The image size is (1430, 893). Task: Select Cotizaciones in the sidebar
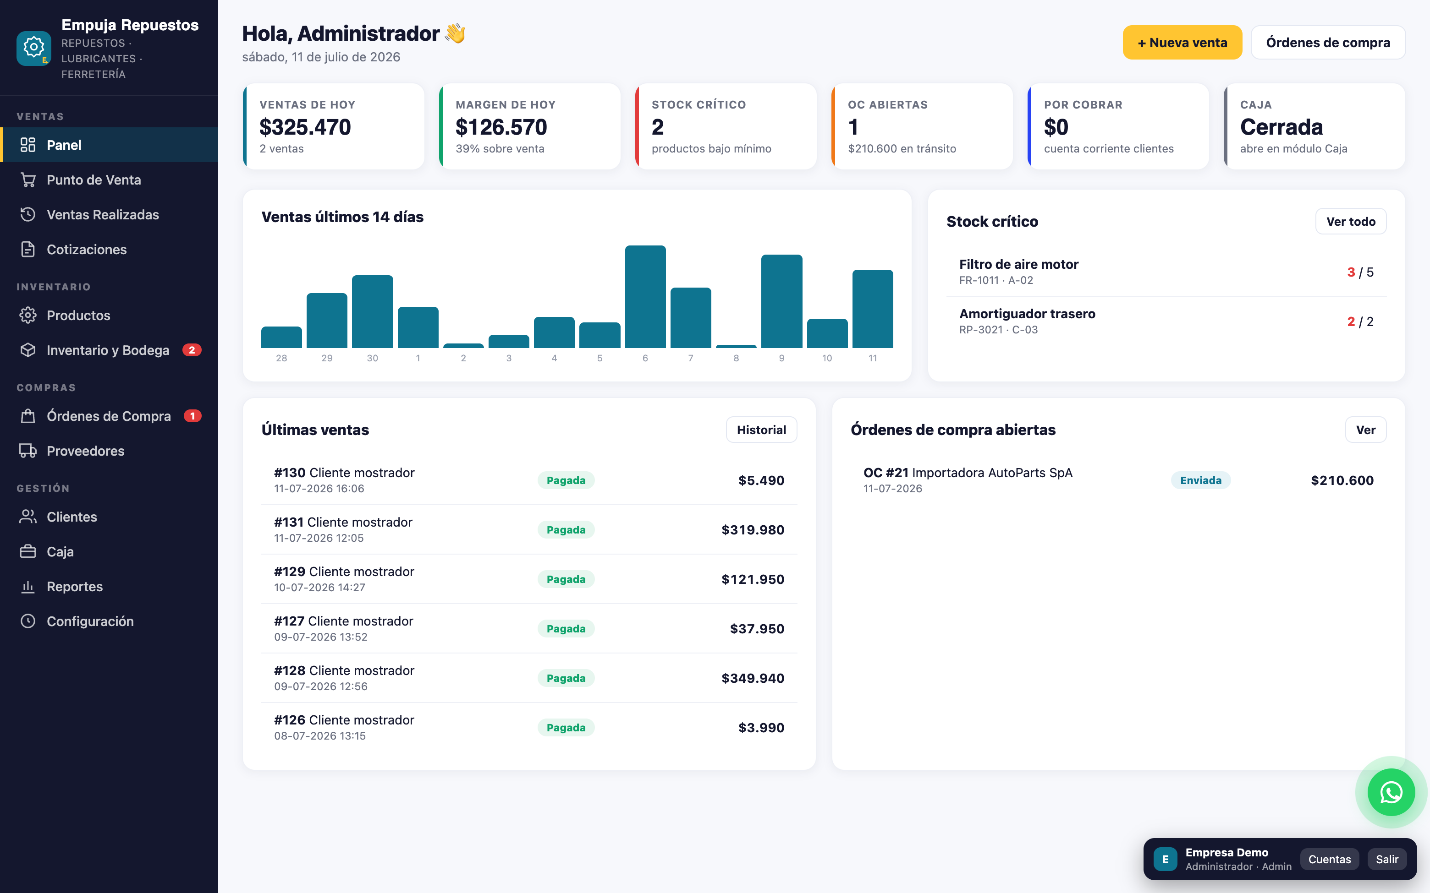pyautogui.click(x=110, y=249)
